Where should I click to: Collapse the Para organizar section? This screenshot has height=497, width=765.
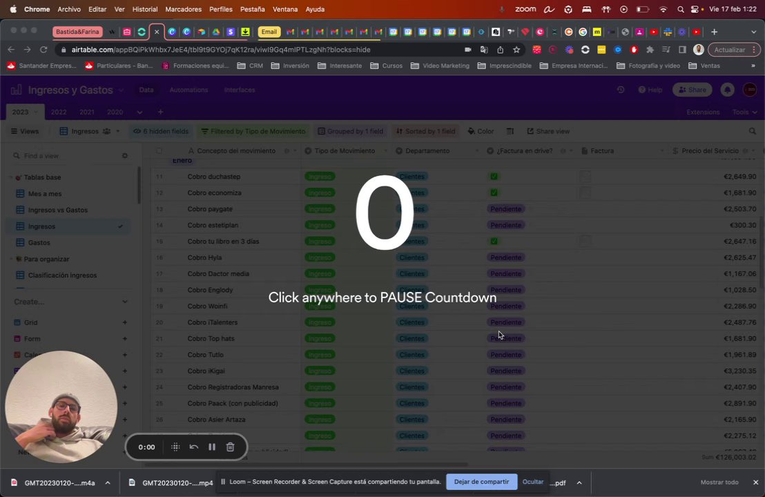[x=11, y=259]
